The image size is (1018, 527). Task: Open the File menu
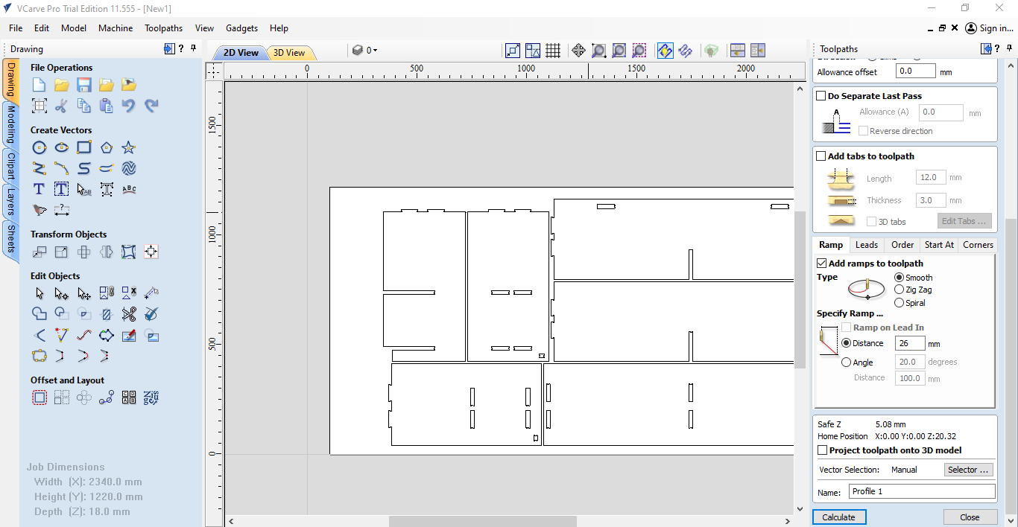point(16,28)
